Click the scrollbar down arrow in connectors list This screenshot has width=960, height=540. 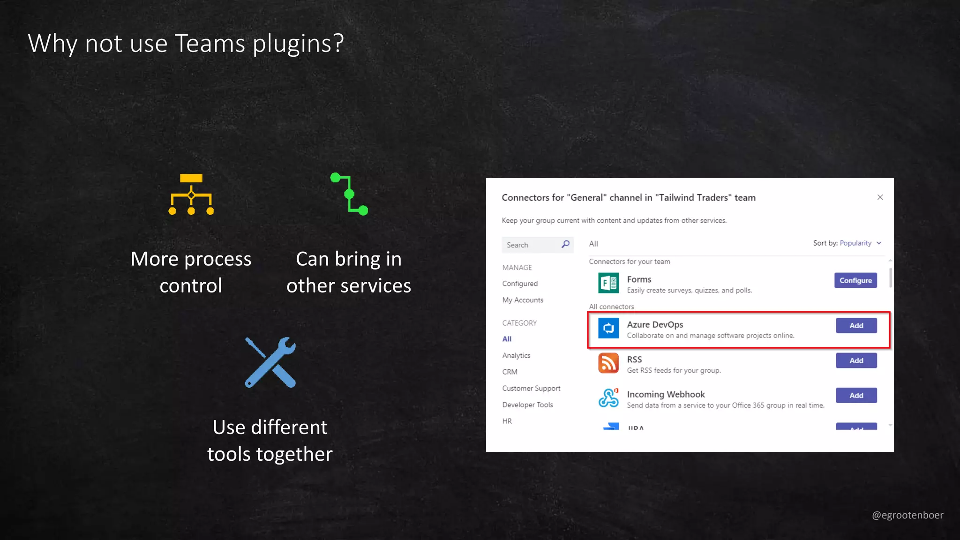point(890,425)
